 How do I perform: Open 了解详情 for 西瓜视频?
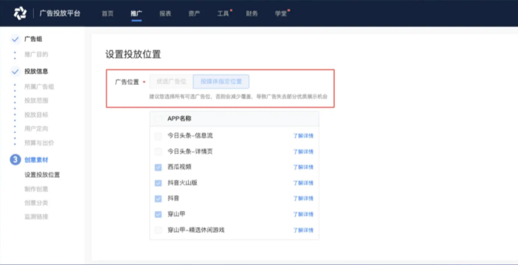click(303, 167)
